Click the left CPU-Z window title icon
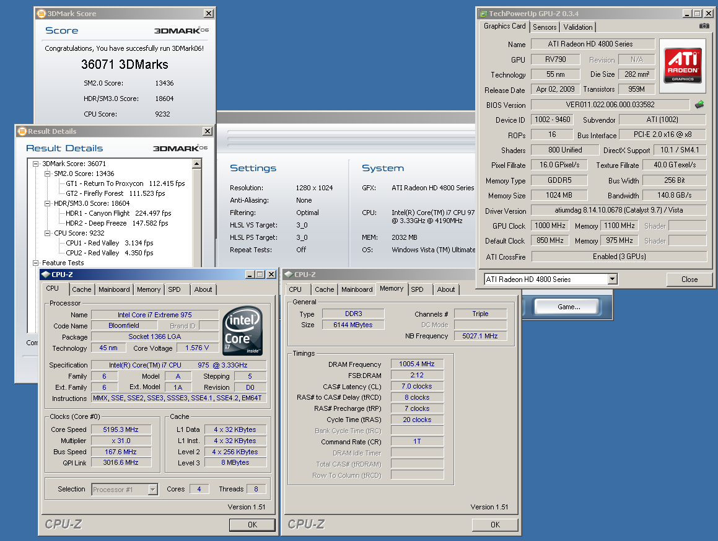Screen dimensions: 718x541 pyautogui.click(x=45, y=275)
